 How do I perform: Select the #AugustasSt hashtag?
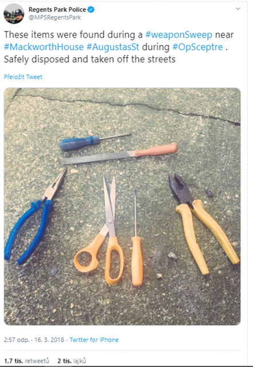click(113, 47)
